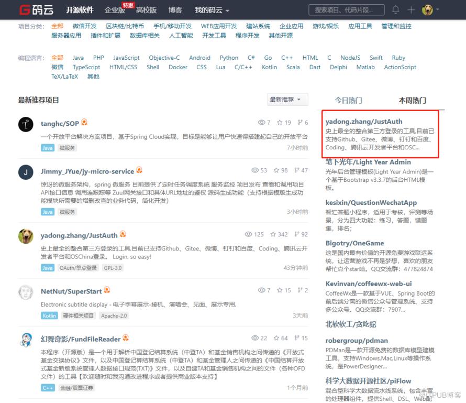The height and width of the screenshot is (403, 466).
Task: Click star icon showing 64 for FundFileReader
Action: [276, 338]
